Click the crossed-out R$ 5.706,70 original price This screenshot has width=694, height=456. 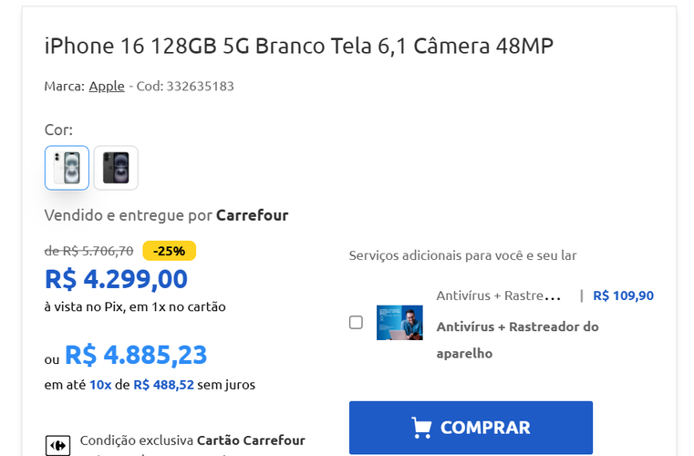(x=89, y=251)
